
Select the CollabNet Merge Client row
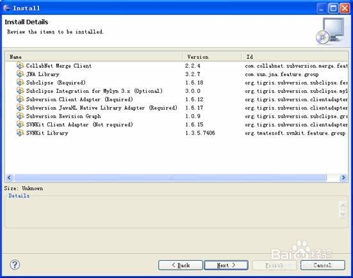(176, 66)
